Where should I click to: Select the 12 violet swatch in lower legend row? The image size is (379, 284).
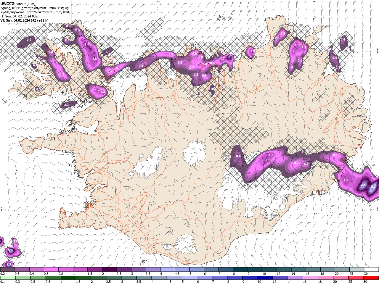[x=280, y=278]
